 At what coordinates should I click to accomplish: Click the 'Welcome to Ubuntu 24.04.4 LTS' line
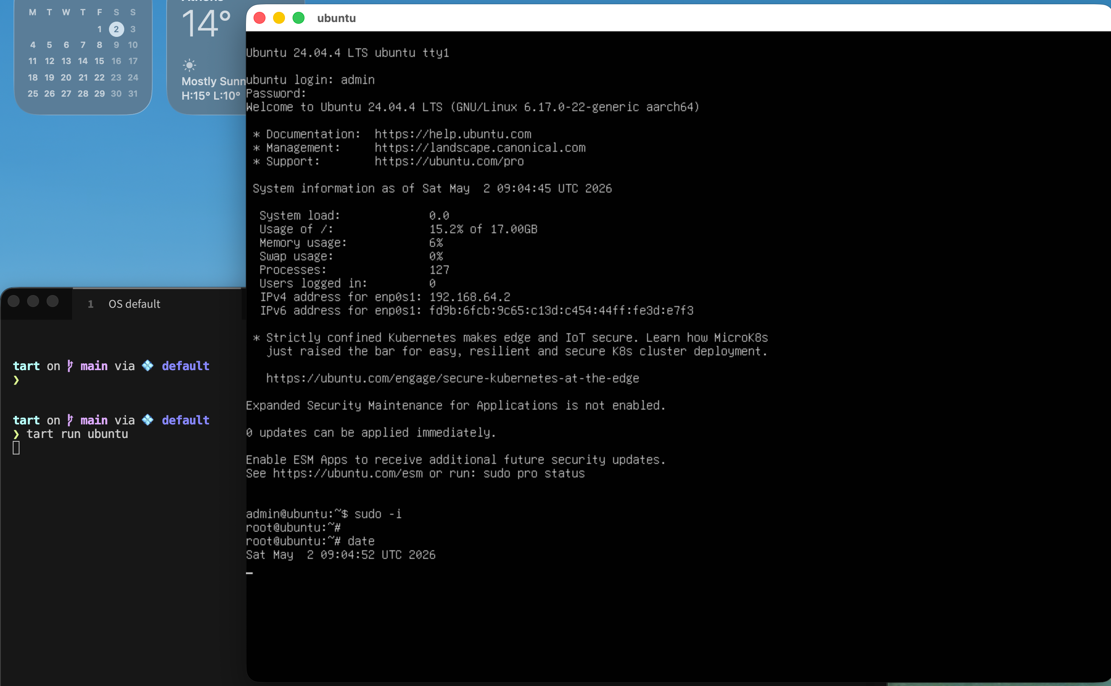pos(473,108)
